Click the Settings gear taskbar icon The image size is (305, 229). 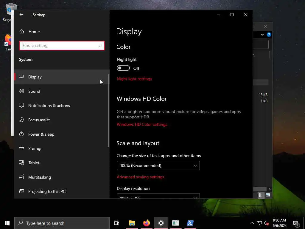(161, 223)
